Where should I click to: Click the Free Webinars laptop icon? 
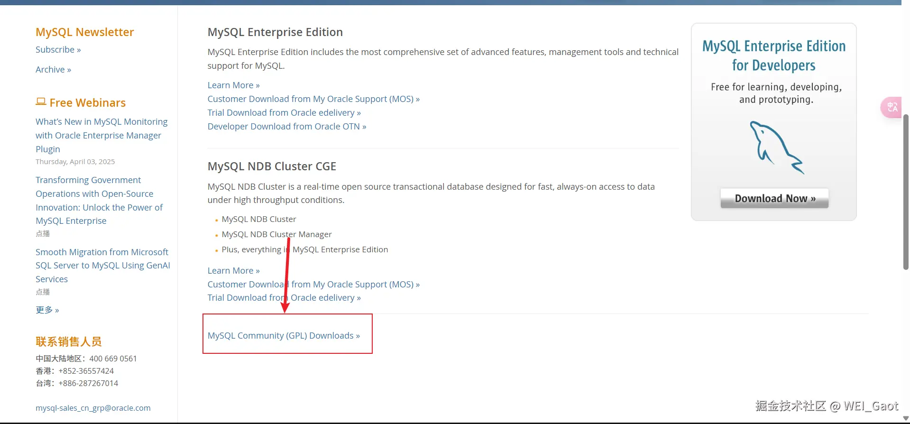[41, 102]
